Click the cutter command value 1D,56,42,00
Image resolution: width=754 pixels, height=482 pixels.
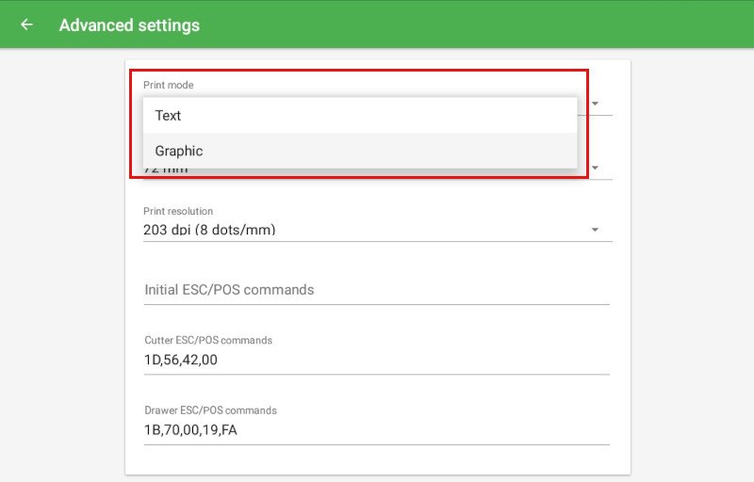point(180,360)
